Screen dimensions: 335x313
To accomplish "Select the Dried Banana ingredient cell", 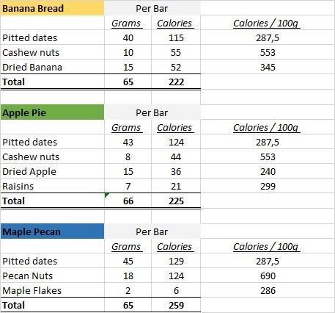I will [52, 67].
